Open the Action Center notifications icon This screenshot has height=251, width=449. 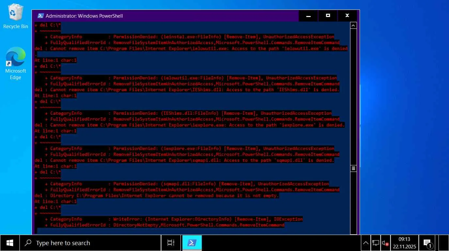coord(428,243)
